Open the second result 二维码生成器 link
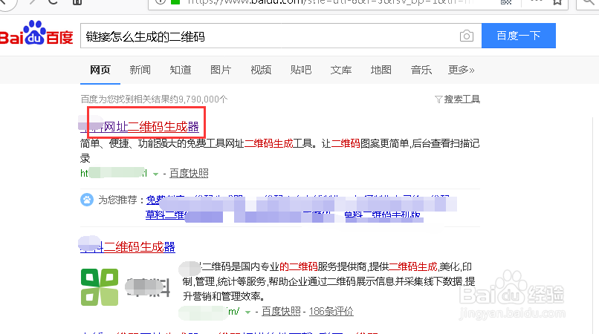Screen dimensions: 599x334 (x=139, y=247)
